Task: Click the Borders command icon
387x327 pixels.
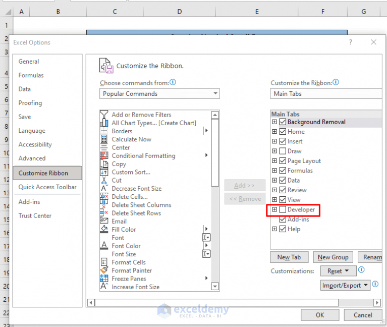Action: point(104,131)
